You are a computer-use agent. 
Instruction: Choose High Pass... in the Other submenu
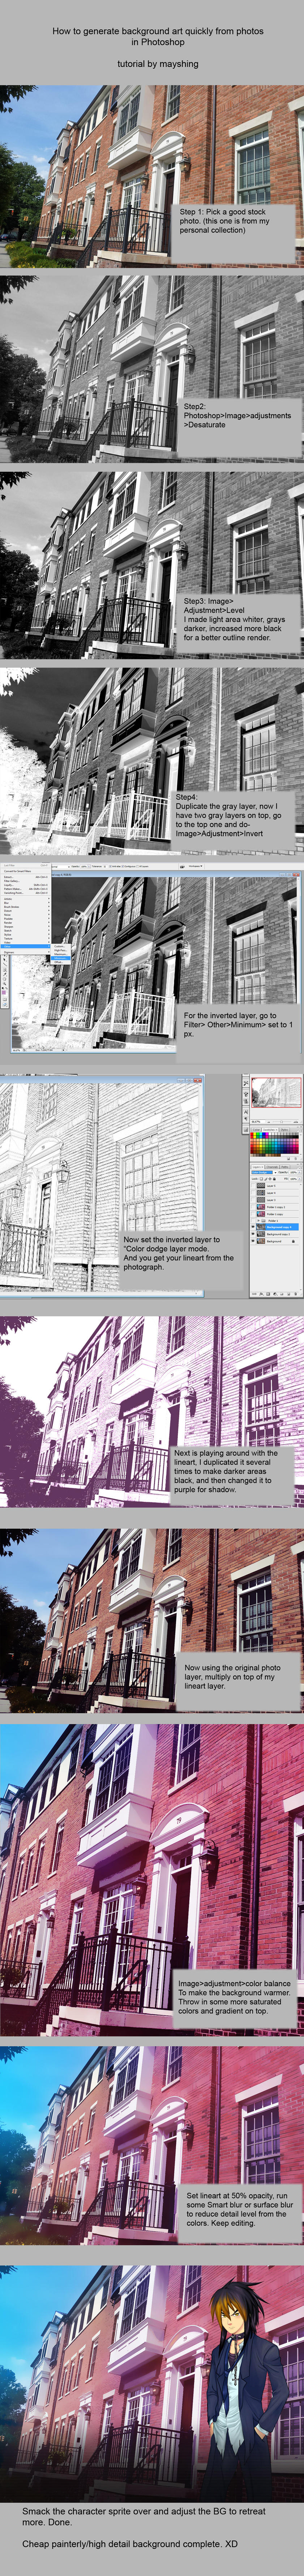pyautogui.click(x=61, y=950)
